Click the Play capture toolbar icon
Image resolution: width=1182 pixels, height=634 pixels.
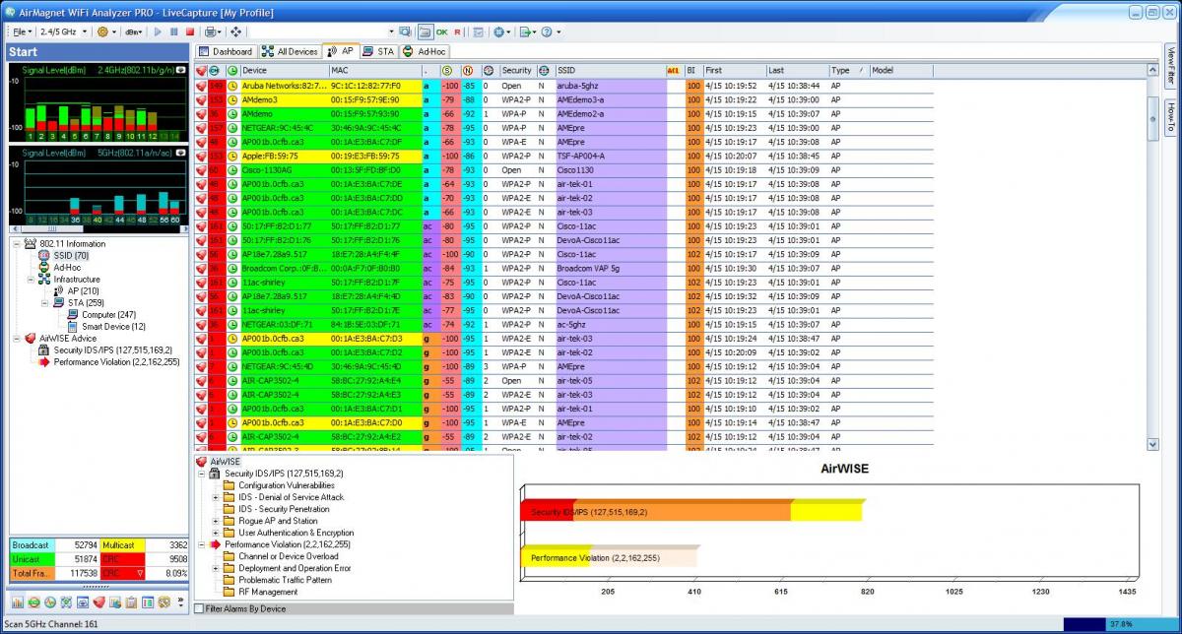(x=159, y=32)
